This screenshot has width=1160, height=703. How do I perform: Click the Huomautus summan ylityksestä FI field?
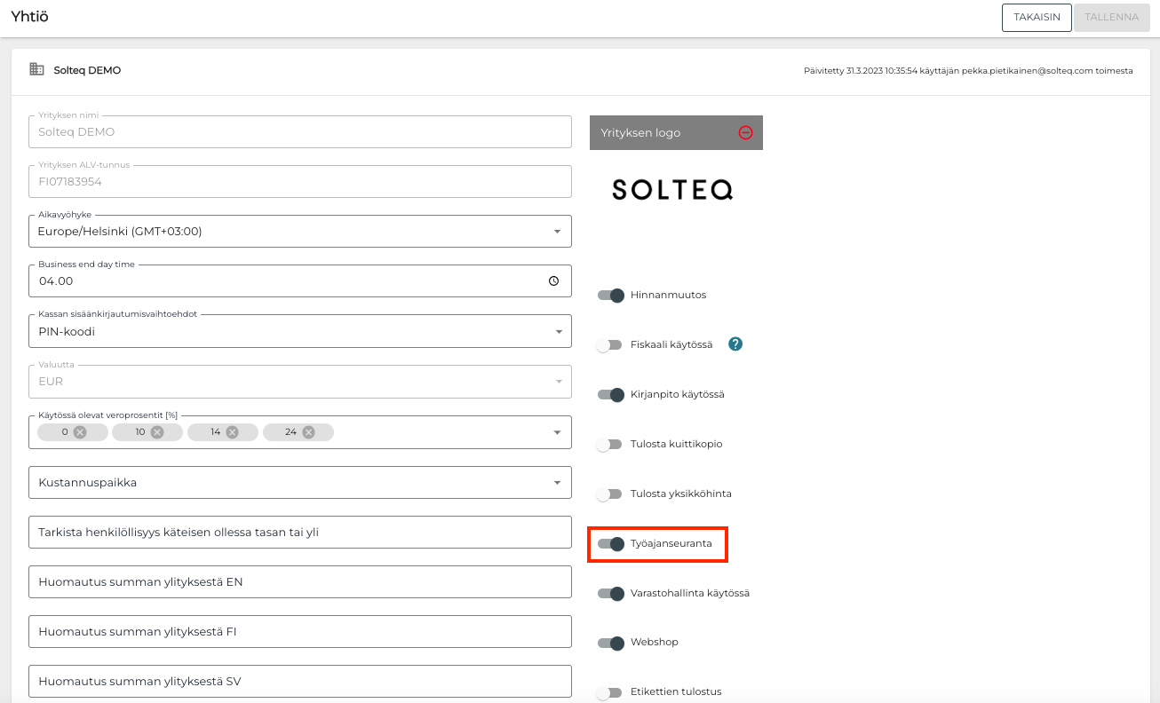click(299, 632)
